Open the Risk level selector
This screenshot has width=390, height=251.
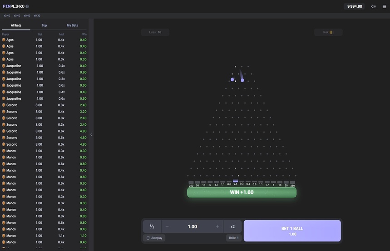pos(328,32)
